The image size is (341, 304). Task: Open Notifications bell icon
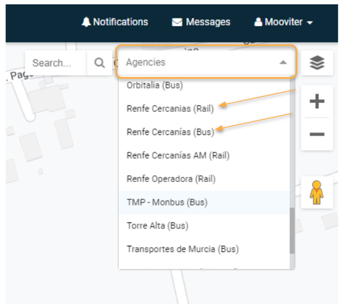(86, 22)
